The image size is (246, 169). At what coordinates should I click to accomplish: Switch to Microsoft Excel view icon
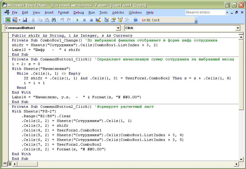point(8,20)
